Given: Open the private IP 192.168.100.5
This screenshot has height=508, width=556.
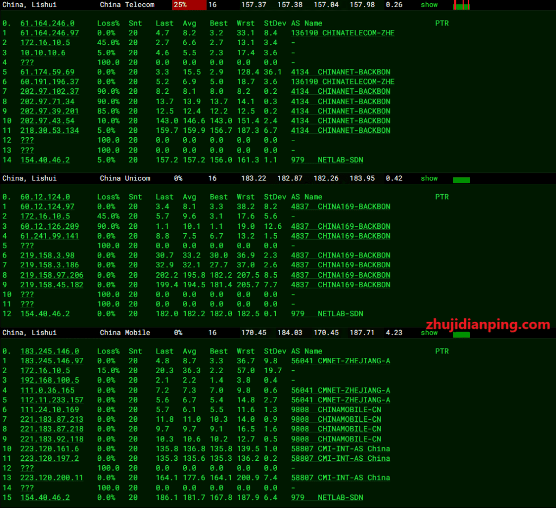Looking at the screenshot, I should (49, 380).
